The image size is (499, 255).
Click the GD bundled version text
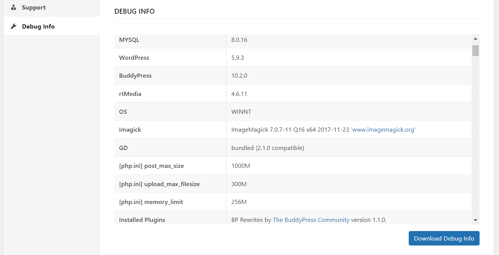267,148
